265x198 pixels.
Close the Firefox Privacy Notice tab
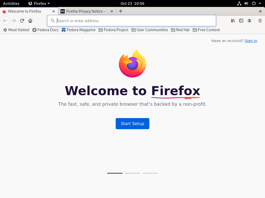pos(112,11)
